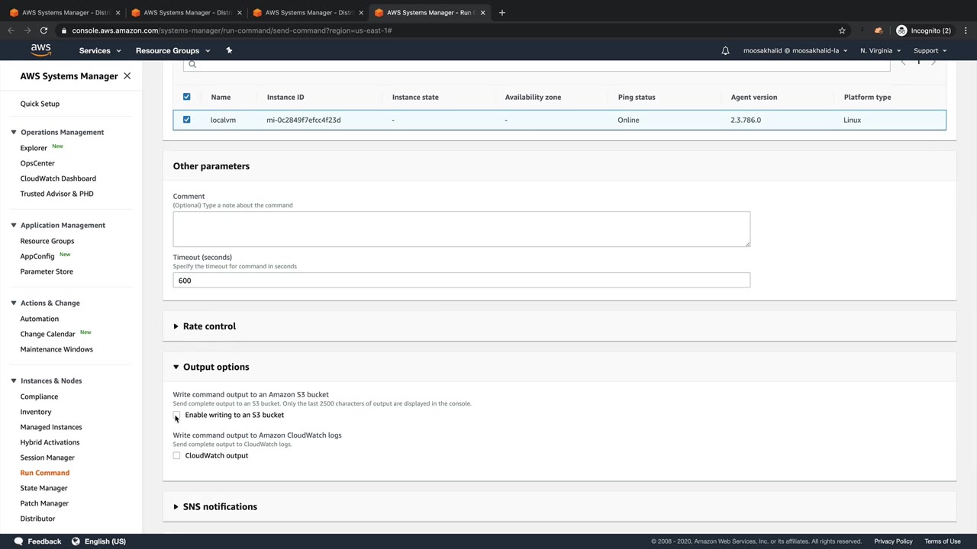Image resolution: width=977 pixels, height=549 pixels.
Task: Click the search magnifier icon above instances table
Action: 192,64
